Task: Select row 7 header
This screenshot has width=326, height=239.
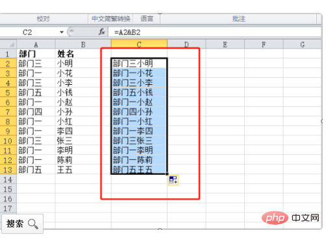Action: (8, 111)
